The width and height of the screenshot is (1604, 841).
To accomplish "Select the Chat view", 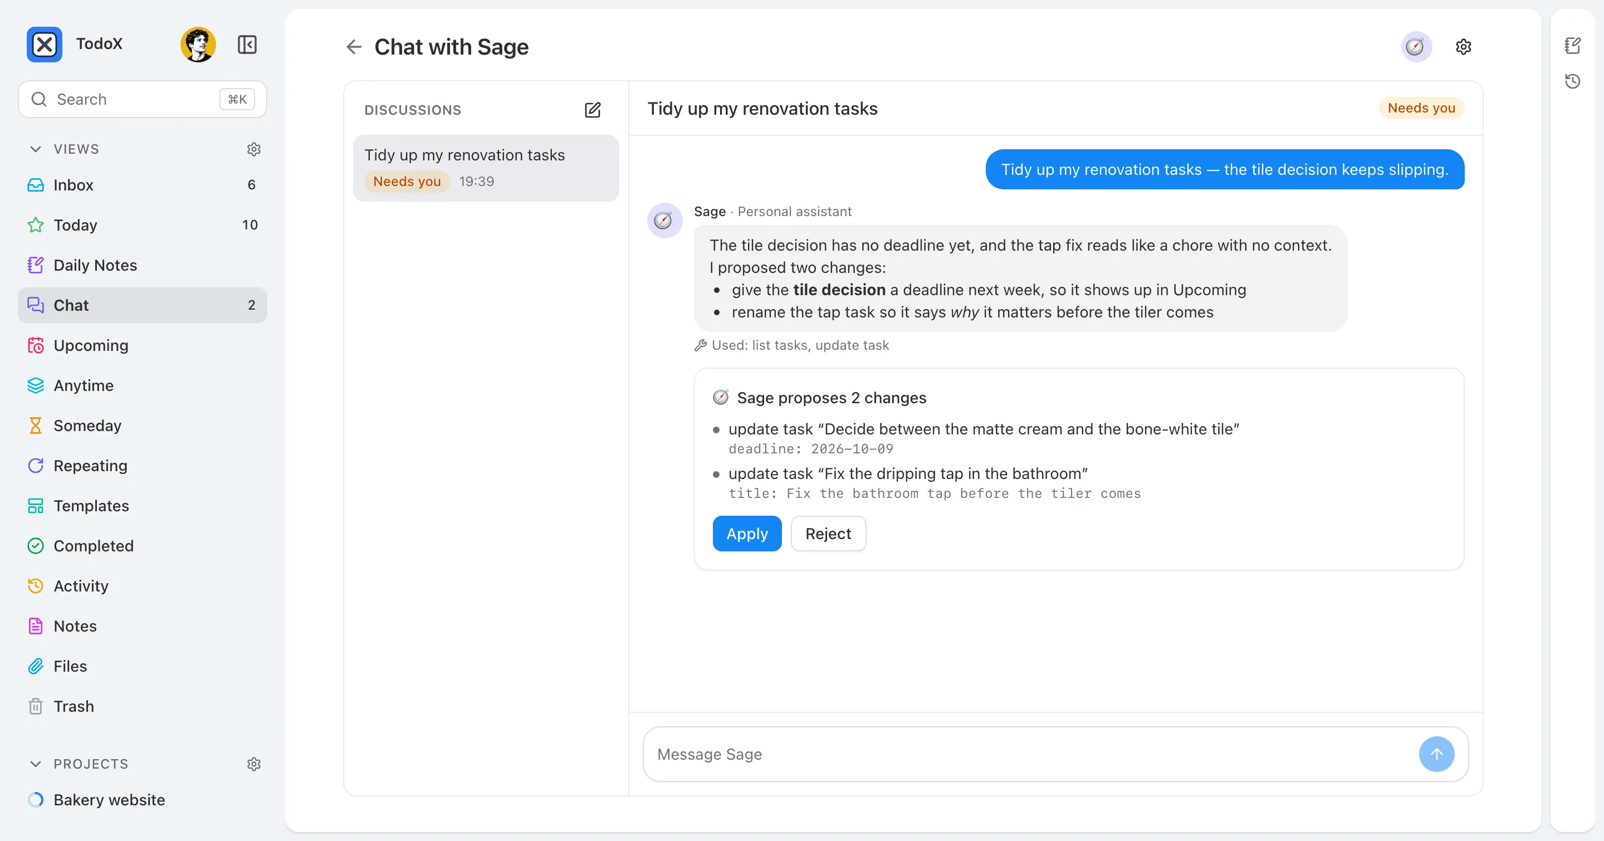I will point(143,305).
